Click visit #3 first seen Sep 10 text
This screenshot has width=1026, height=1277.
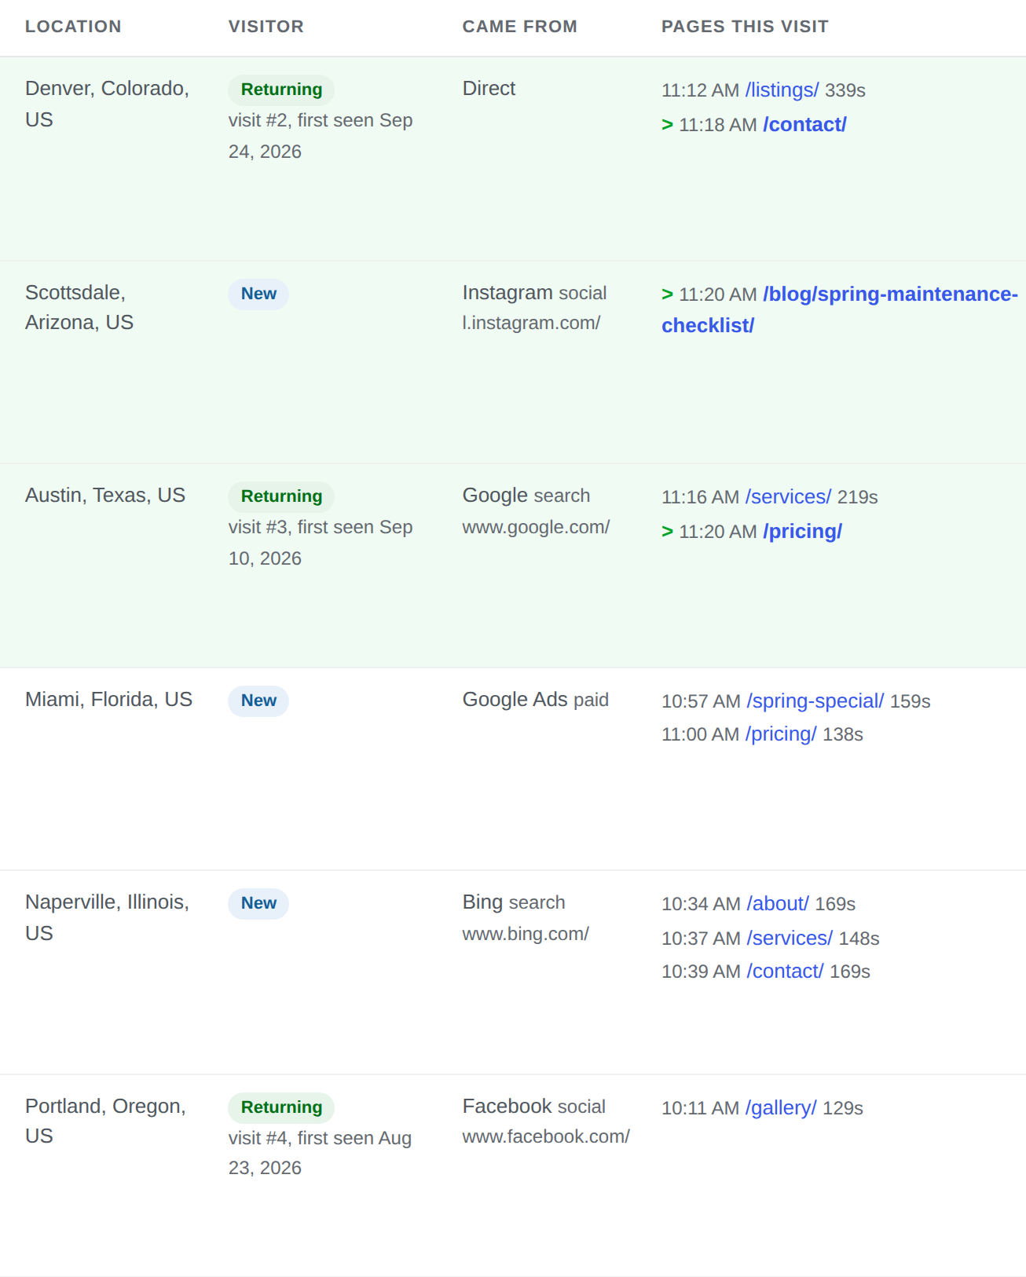tap(321, 543)
